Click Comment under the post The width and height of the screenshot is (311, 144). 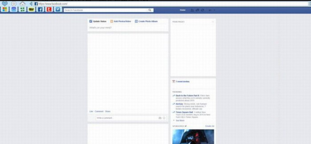click(x=99, y=111)
